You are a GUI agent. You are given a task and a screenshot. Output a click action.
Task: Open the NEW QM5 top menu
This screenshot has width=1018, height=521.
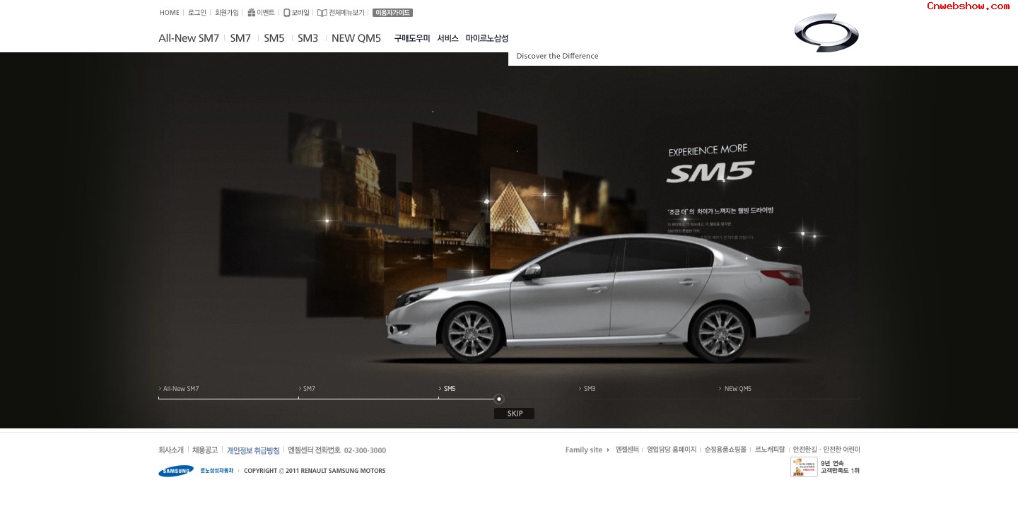tap(356, 38)
